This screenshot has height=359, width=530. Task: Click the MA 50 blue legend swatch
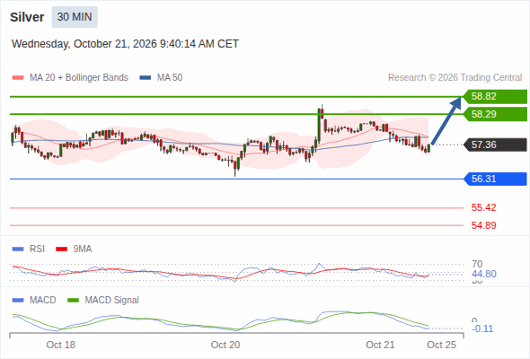click(x=146, y=78)
